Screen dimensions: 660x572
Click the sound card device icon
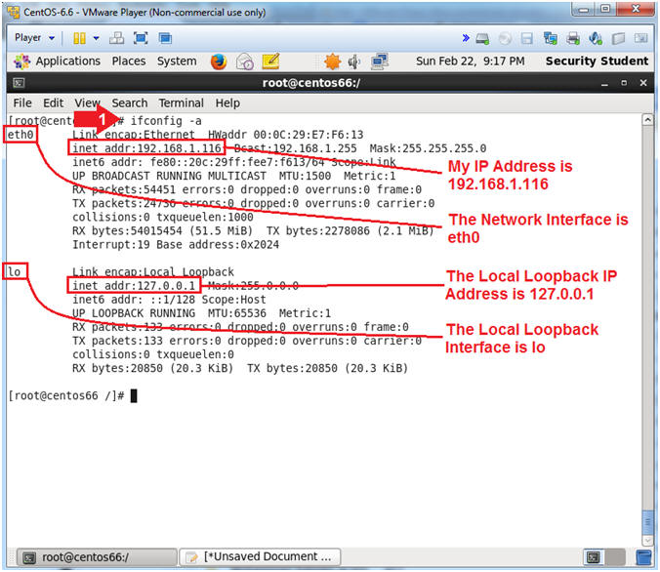pyautogui.click(x=596, y=39)
